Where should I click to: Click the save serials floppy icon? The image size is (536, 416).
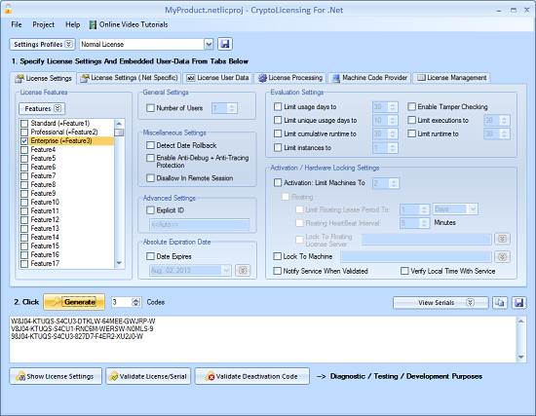click(518, 303)
